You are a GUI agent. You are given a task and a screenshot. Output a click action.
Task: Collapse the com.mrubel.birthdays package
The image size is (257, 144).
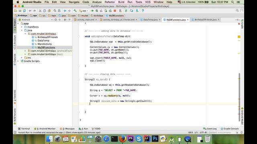[x=25, y=34]
